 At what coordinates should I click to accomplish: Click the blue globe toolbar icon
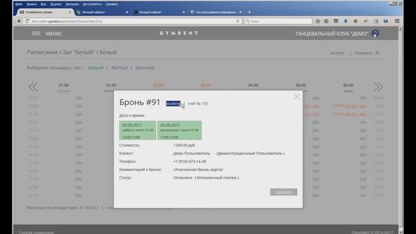pos(385,21)
